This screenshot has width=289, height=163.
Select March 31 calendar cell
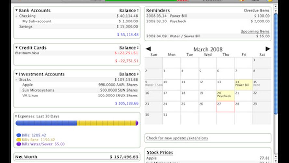click(172, 118)
